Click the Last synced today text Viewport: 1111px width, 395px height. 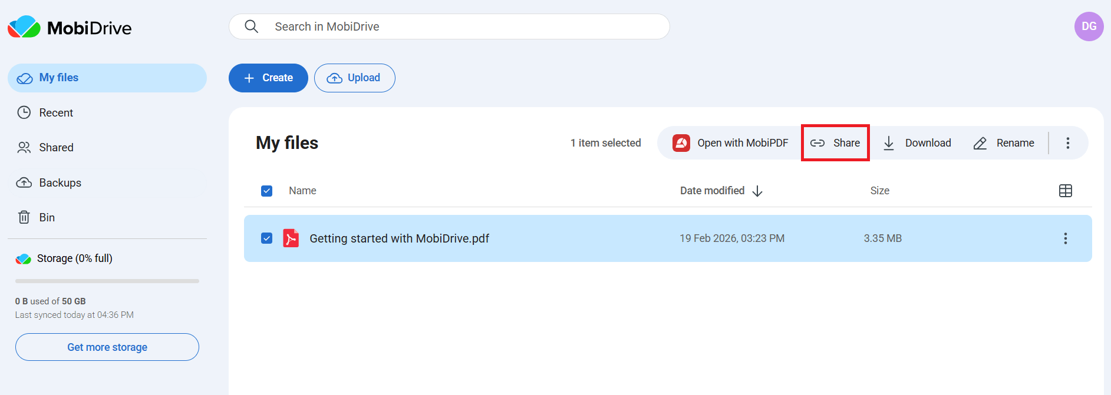point(74,315)
